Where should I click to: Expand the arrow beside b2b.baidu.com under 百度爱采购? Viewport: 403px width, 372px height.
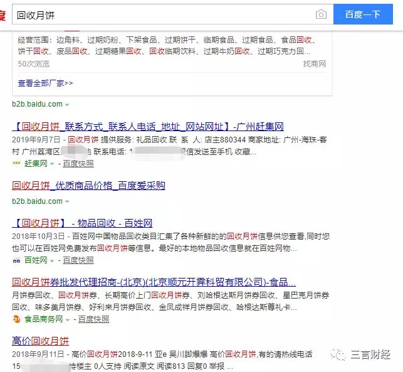pos(67,201)
